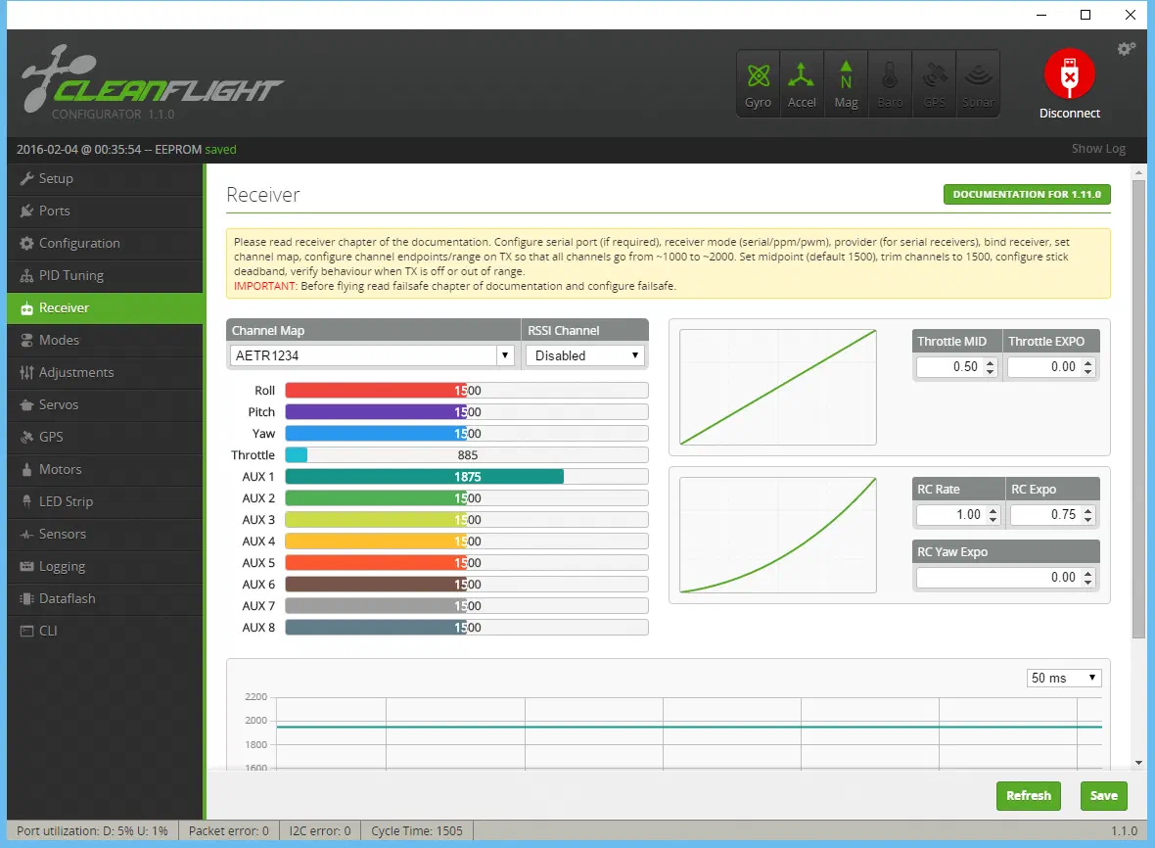Click the Yaw channel bar
The height and width of the screenshot is (848, 1155).
point(466,433)
